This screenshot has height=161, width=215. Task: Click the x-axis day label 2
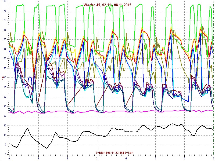pyautogui.click(x=68, y=159)
